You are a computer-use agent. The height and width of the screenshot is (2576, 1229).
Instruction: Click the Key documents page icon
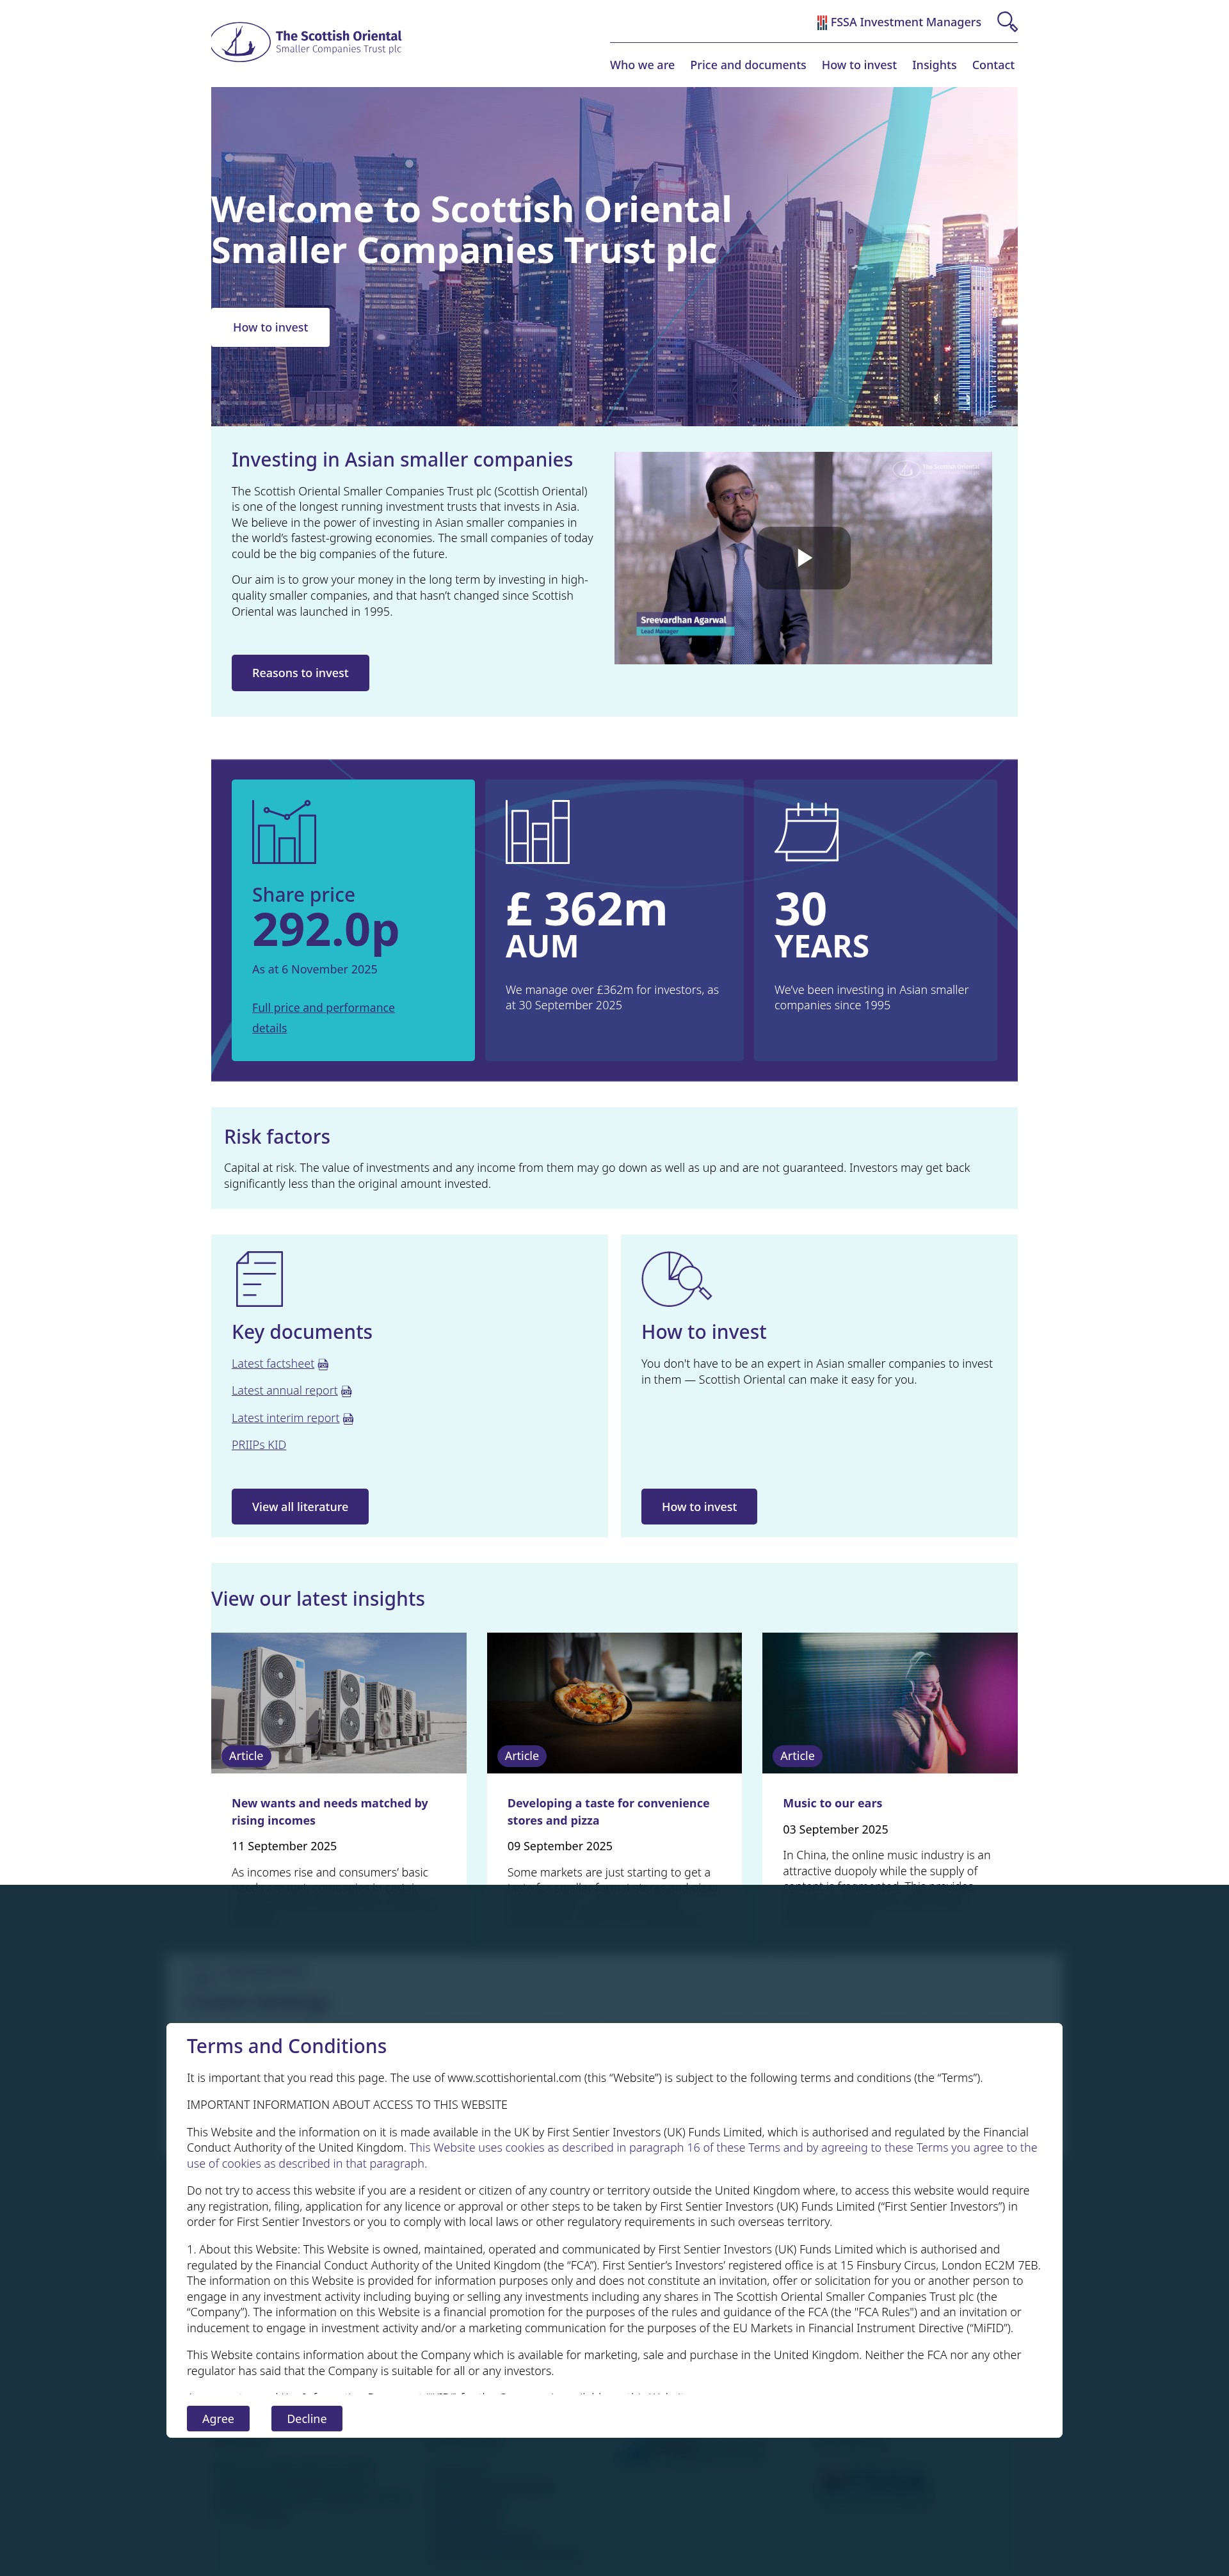(259, 1278)
